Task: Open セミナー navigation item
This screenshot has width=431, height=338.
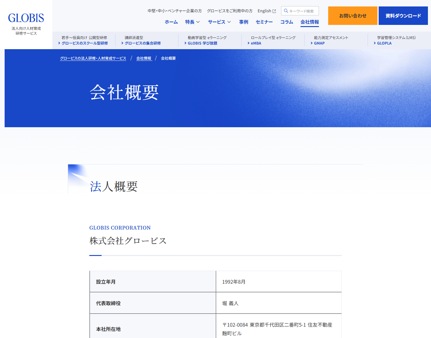Action: click(x=264, y=22)
